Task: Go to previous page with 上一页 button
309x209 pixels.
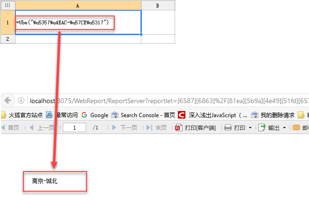Action: [x=42, y=127]
